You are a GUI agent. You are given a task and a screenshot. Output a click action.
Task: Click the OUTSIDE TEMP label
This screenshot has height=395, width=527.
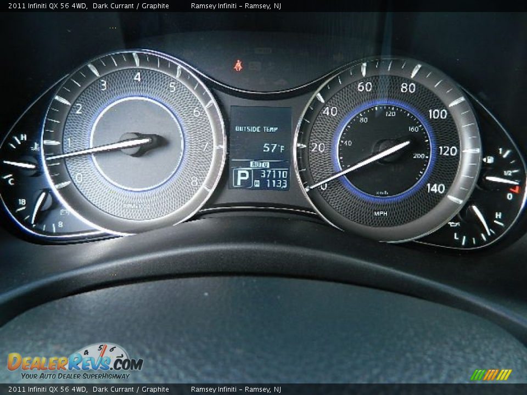click(256, 129)
